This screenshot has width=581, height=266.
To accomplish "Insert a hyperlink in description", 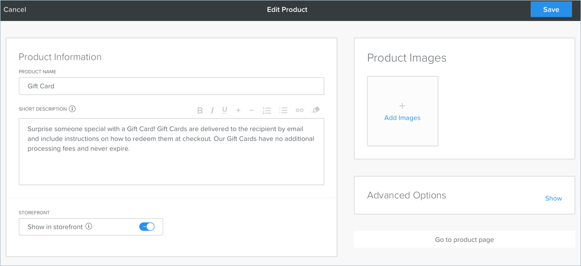I will point(300,110).
